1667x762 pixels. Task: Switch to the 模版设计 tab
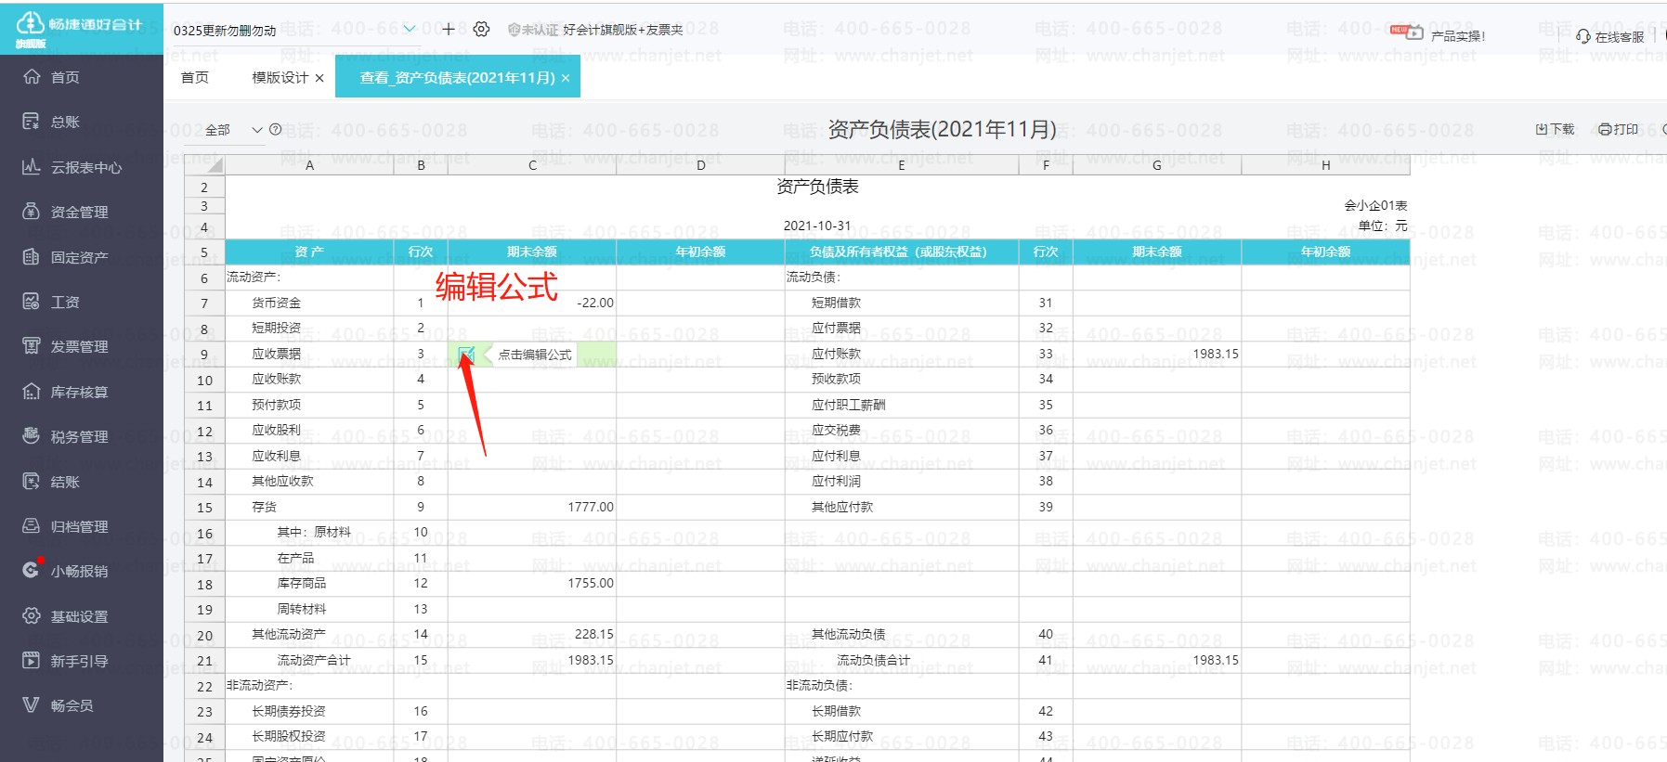280,78
